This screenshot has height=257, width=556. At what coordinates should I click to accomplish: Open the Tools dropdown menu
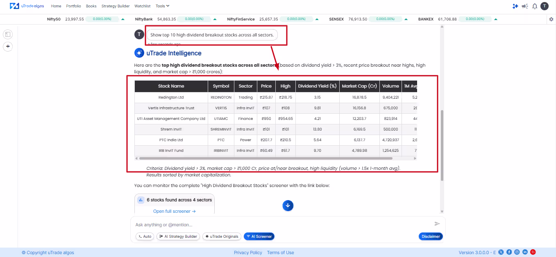pos(163,6)
